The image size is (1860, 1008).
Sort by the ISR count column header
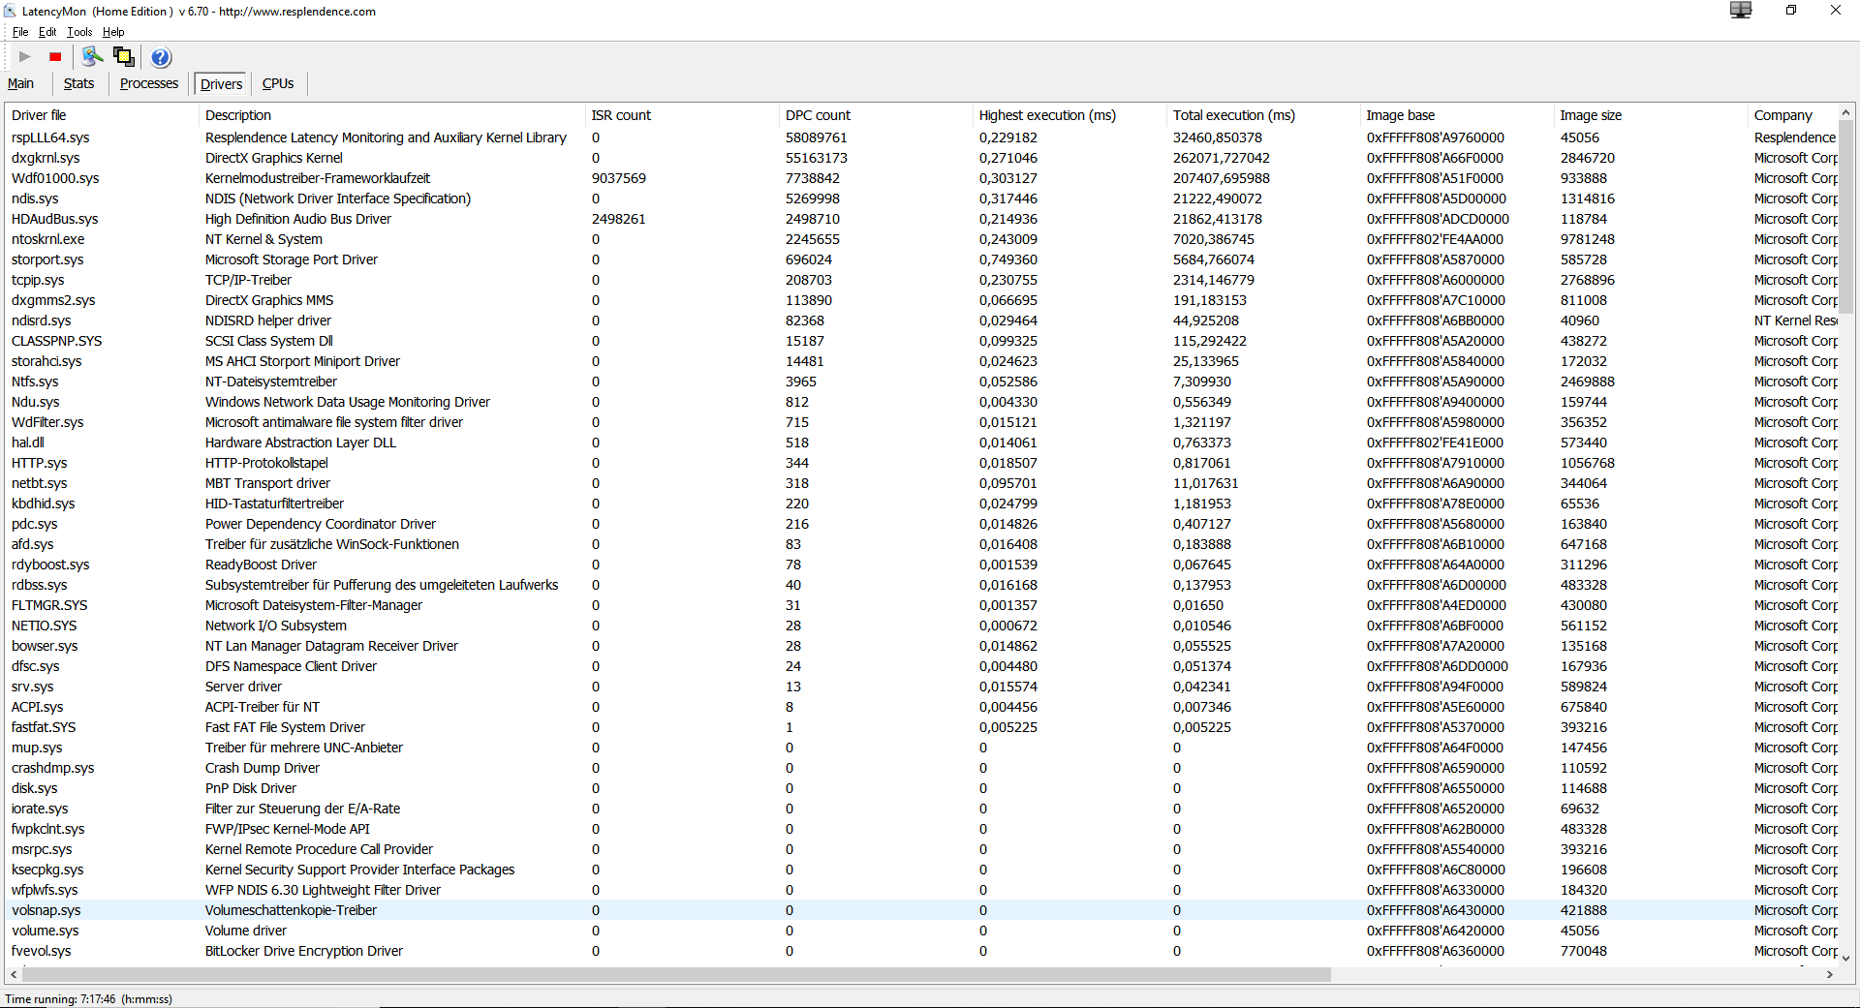[x=683, y=115]
